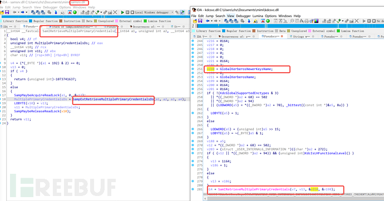Click the first binoculars search icon in the kdcsvc.dll toolbar
The image size is (384, 201).
[x=226, y=21]
